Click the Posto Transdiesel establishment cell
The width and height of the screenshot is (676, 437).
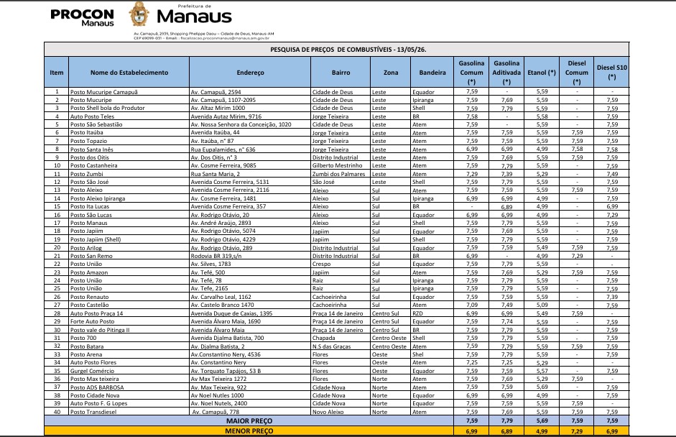click(94, 412)
